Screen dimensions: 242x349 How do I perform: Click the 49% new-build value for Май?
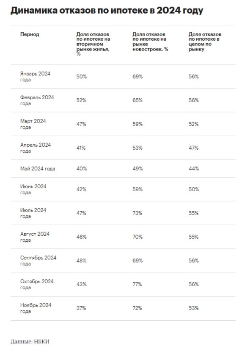click(x=137, y=169)
